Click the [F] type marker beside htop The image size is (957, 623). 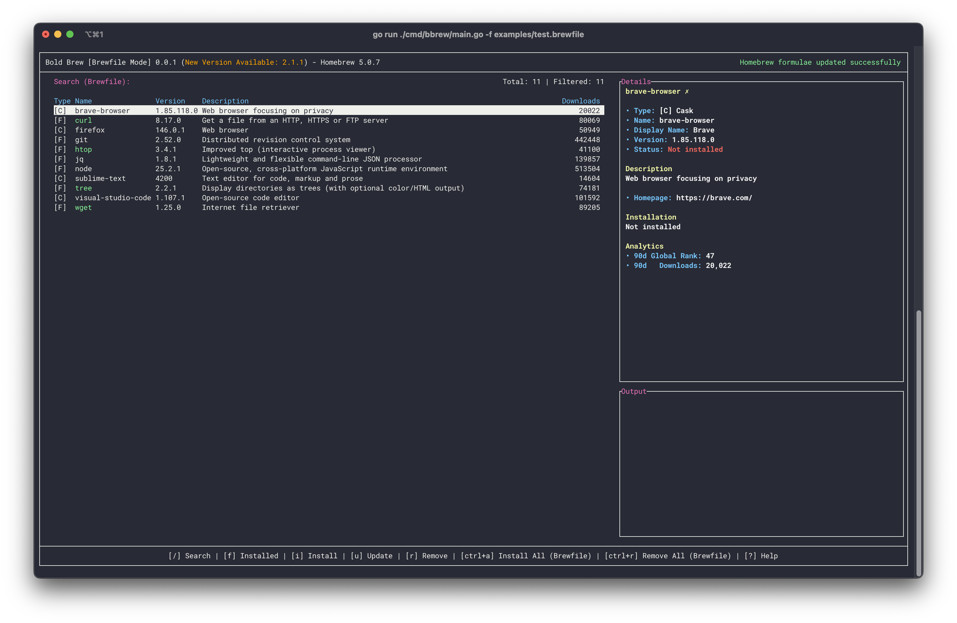click(60, 149)
